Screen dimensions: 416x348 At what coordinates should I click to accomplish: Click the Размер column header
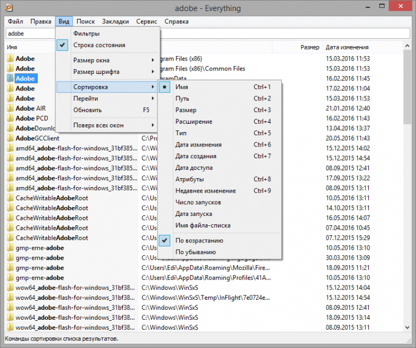click(297, 47)
